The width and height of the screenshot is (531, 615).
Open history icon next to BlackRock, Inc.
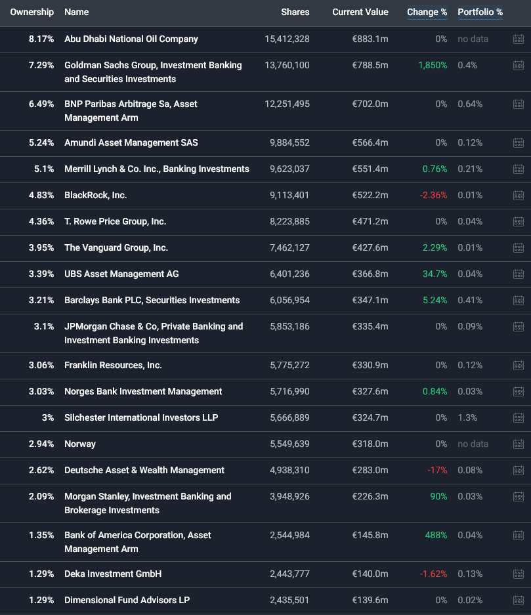click(518, 196)
